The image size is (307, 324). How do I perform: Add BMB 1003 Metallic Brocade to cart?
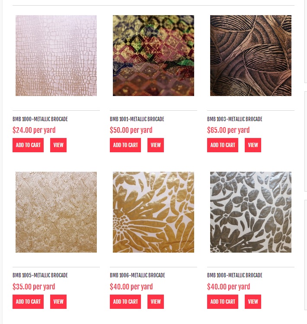coord(223,145)
